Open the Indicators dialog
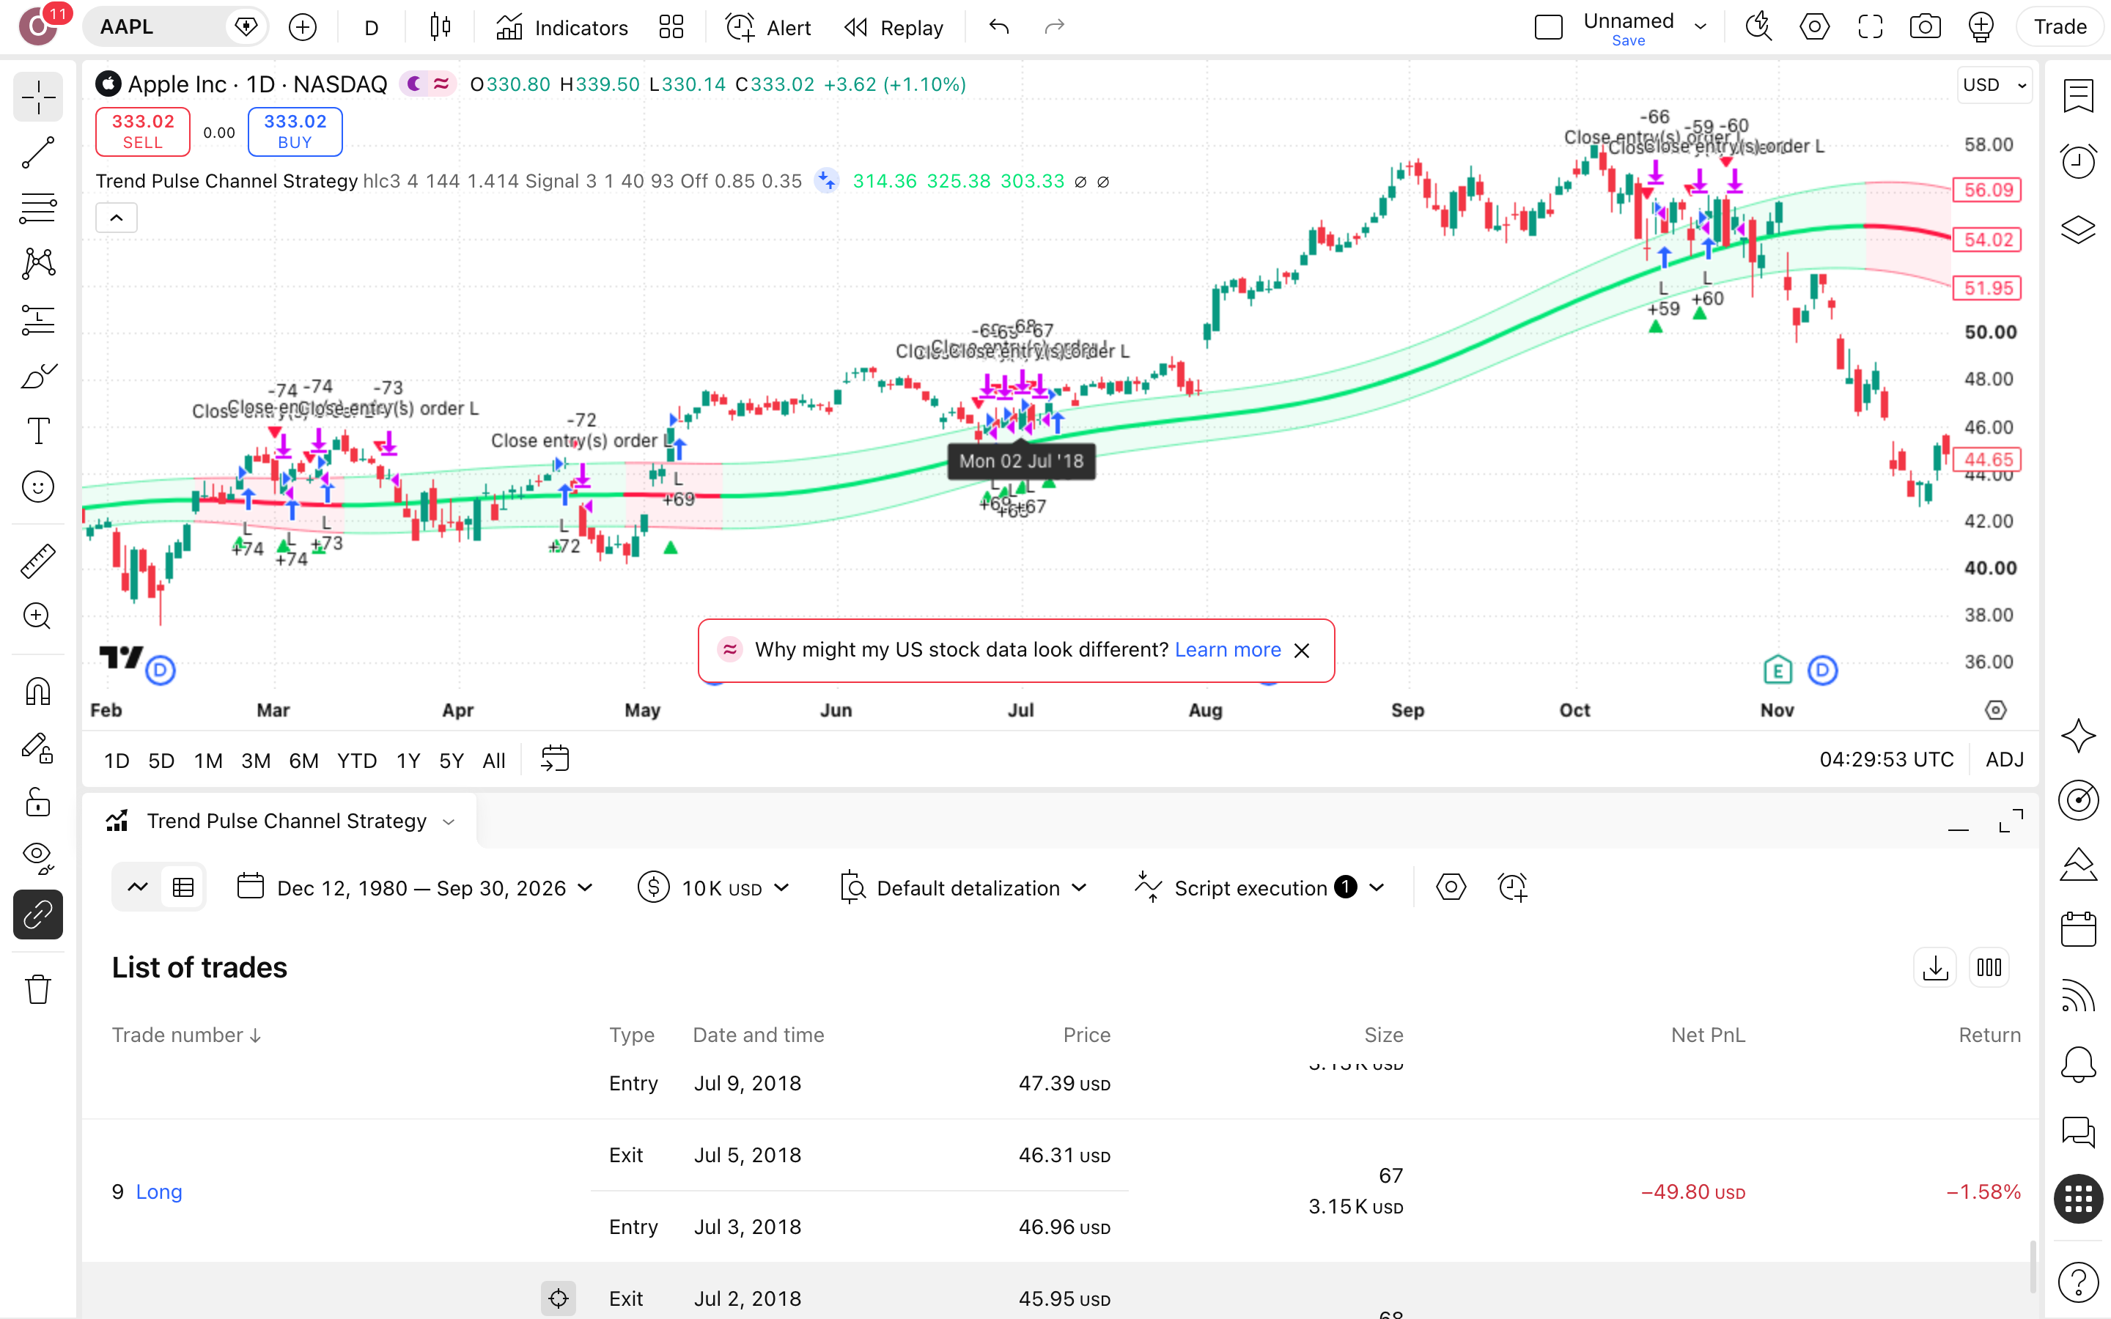 (561, 27)
